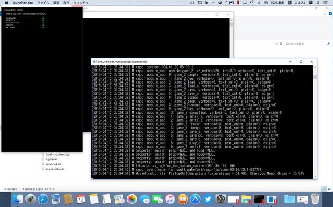Open the 編集 menu

[56, 3]
